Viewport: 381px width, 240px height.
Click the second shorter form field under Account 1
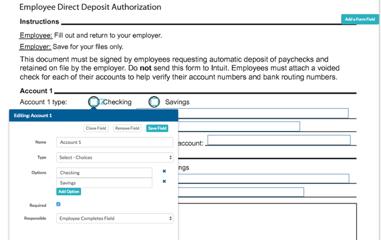[x=239, y=127]
